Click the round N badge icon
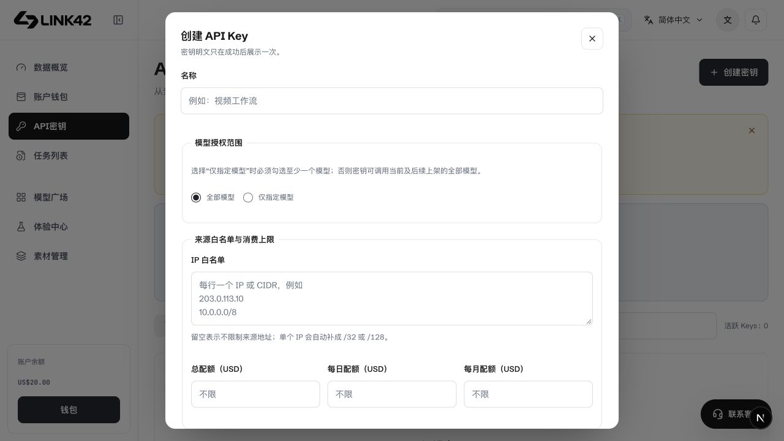This screenshot has width=784, height=441. click(761, 418)
